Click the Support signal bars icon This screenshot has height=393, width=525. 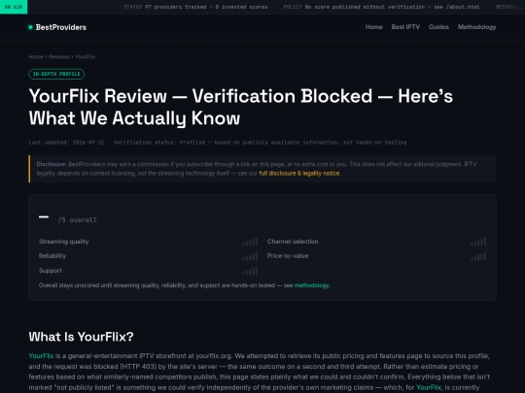[250, 271]
